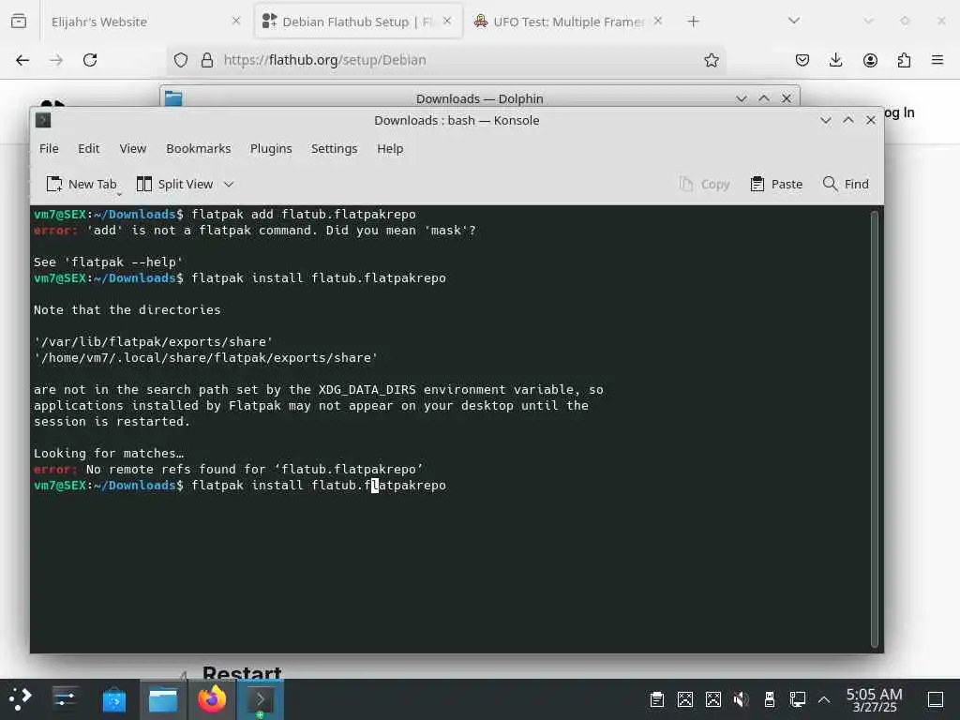Click Firefox forward button
The width and height of the screenshot is (960, 720).
pos(56,60)
